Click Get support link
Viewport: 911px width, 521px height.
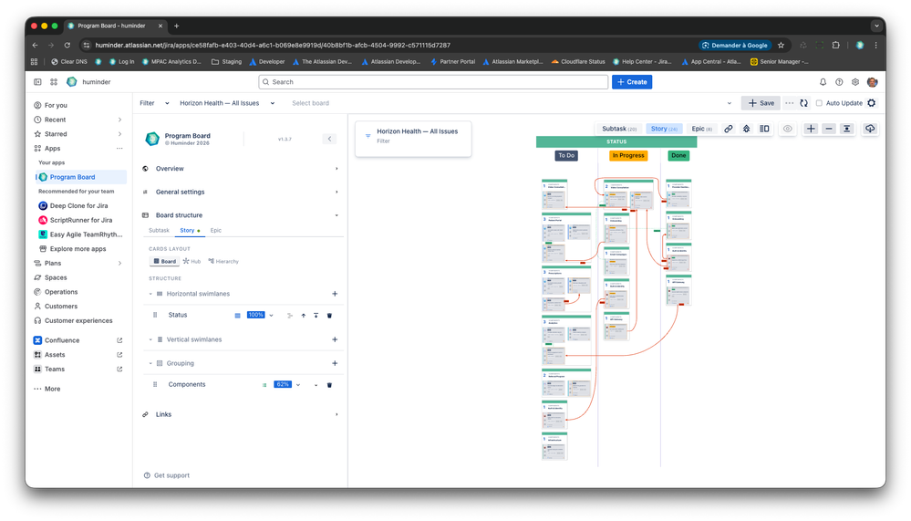tap(167, 475)
